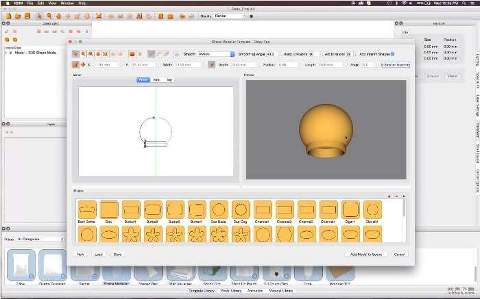This screenshot has width=480, height=299.
Task: Select the Bent Bottle shape
Action: tap(87, 209)
